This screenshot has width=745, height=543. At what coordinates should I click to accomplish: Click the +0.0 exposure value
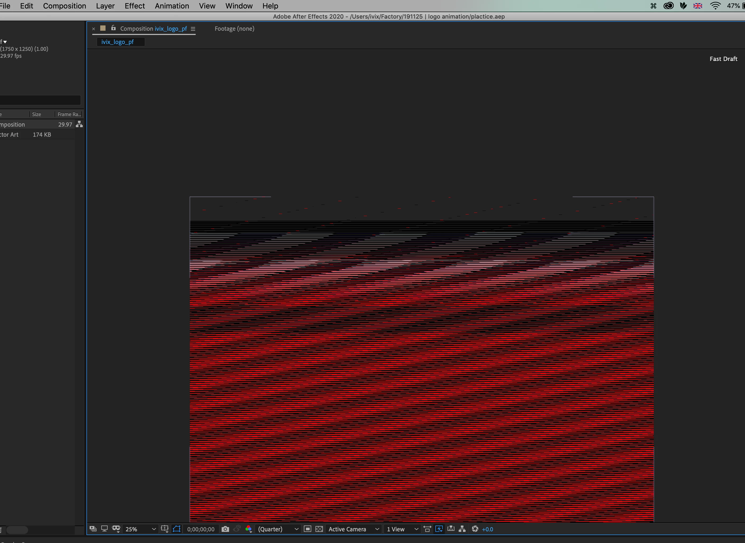[487, 529]
